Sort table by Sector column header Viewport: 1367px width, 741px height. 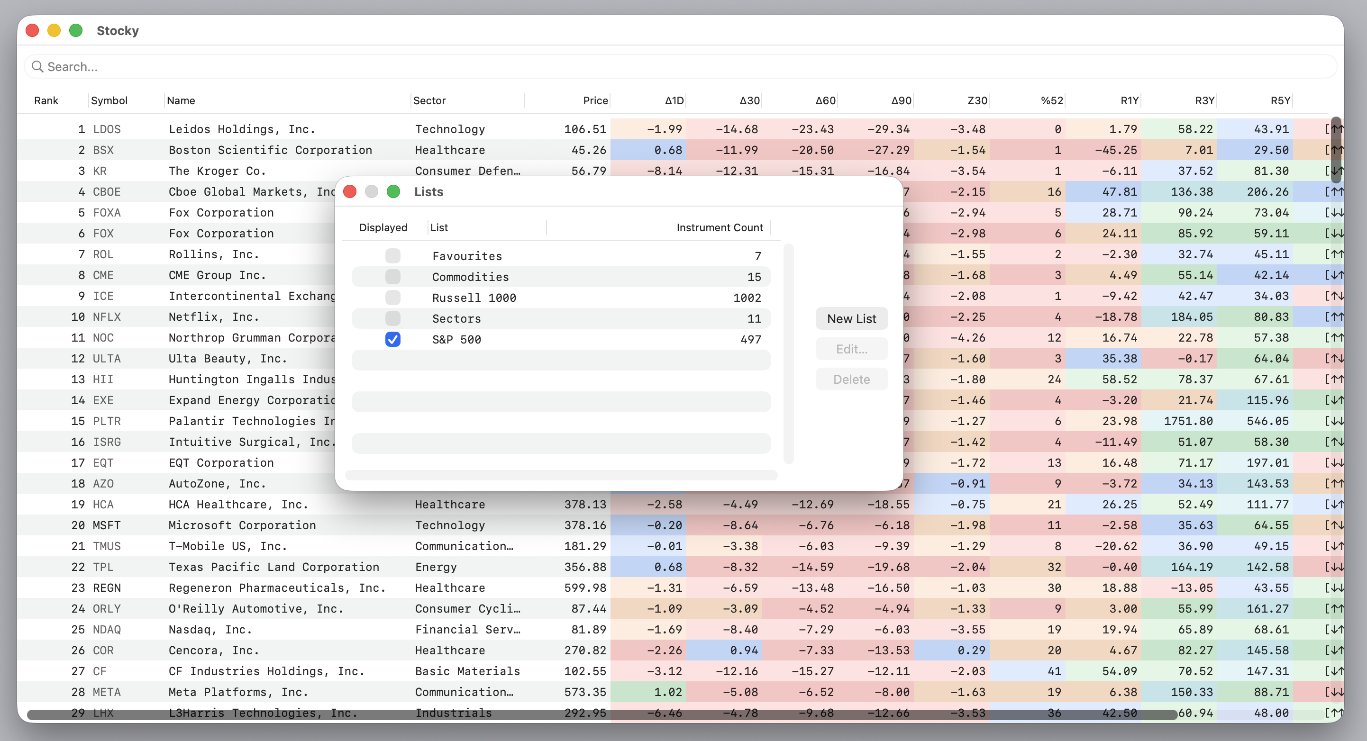click(x=429, y=100)
